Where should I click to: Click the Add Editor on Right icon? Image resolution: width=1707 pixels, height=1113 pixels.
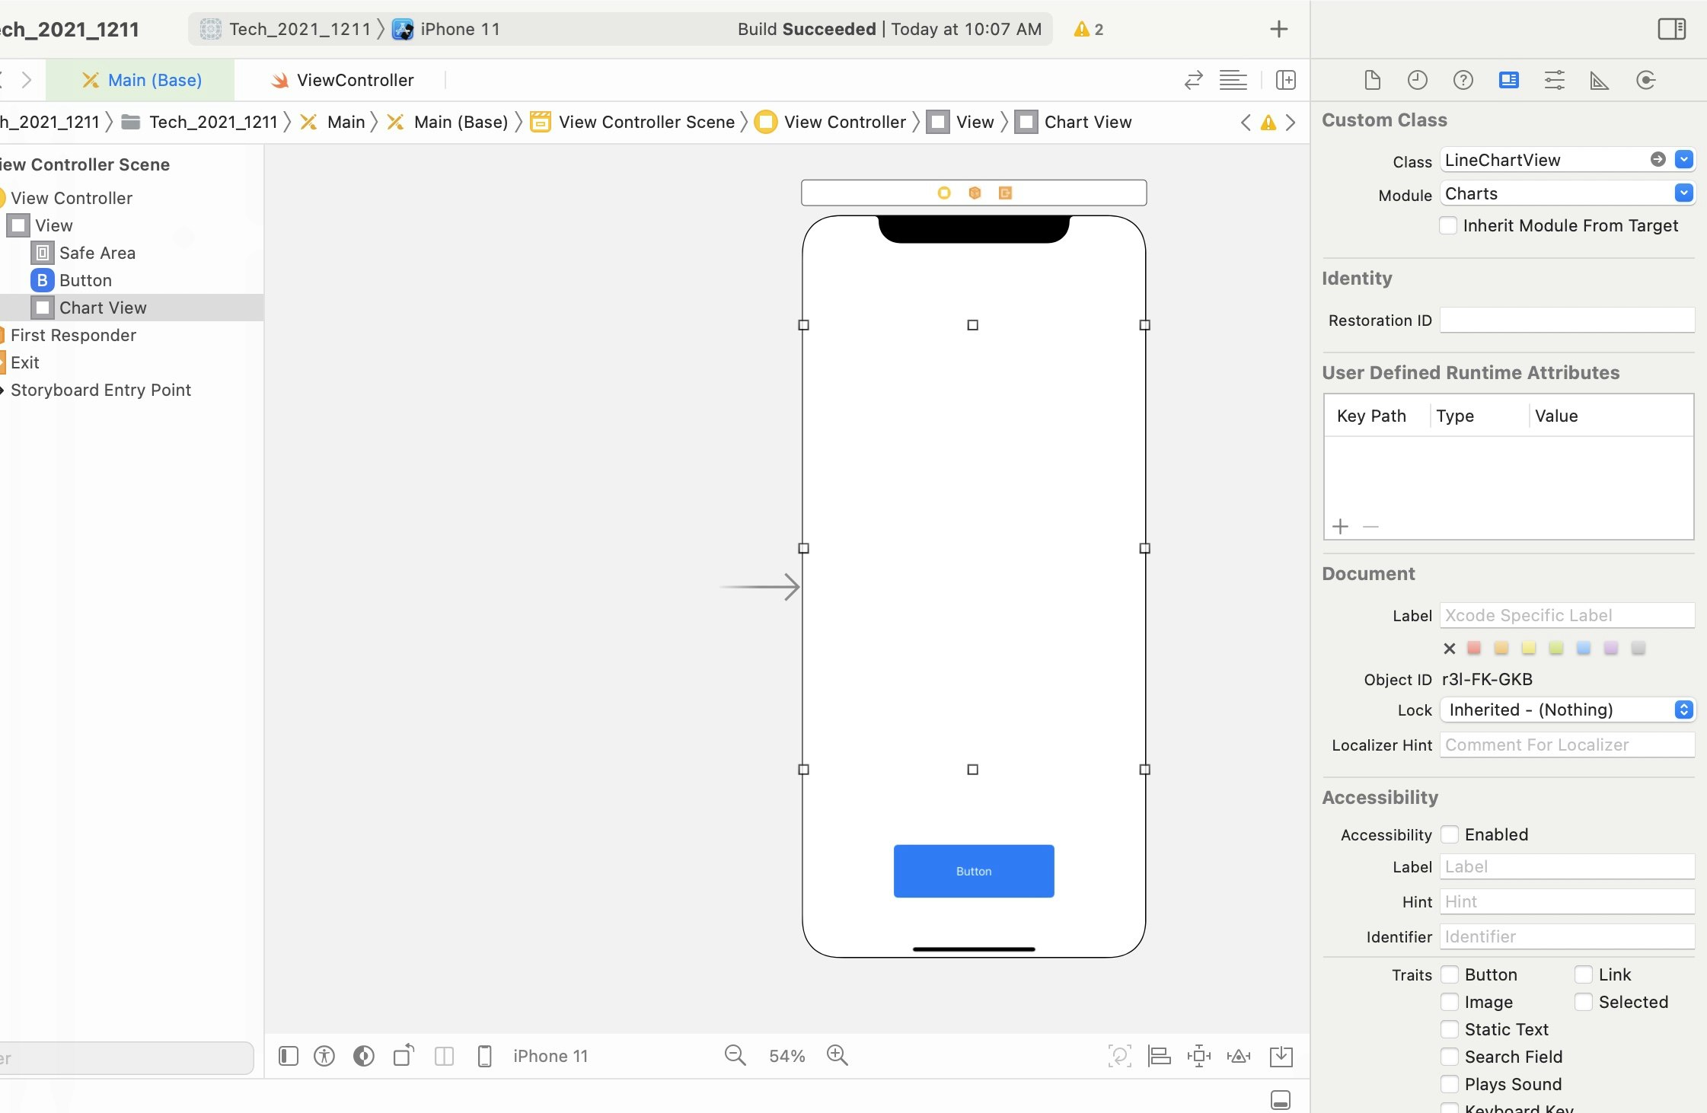(1285, 80)
